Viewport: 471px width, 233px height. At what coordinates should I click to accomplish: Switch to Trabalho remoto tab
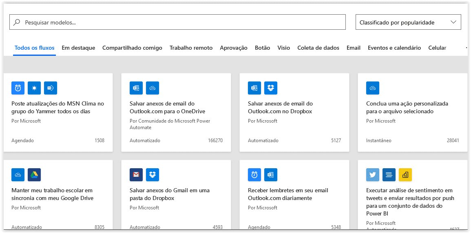pos(191,48)
